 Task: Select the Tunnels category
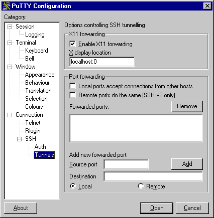click(x=44, y=155)
